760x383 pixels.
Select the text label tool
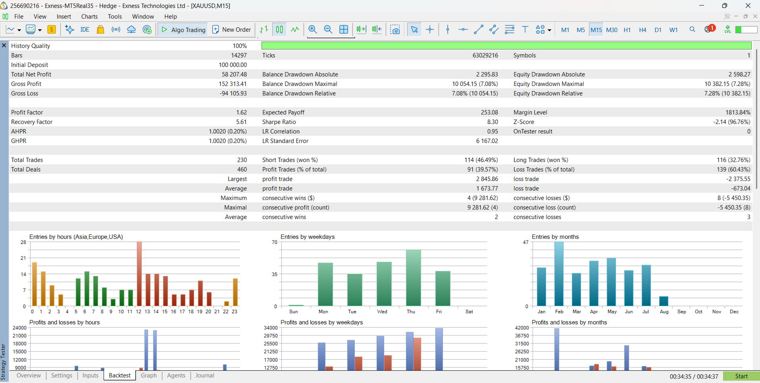(x=525, y=30)
